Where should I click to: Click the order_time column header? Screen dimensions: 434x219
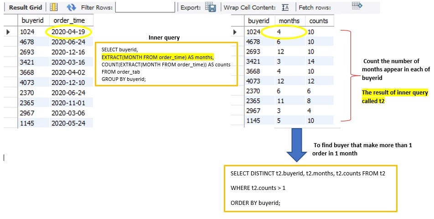[x=69, y=20]
